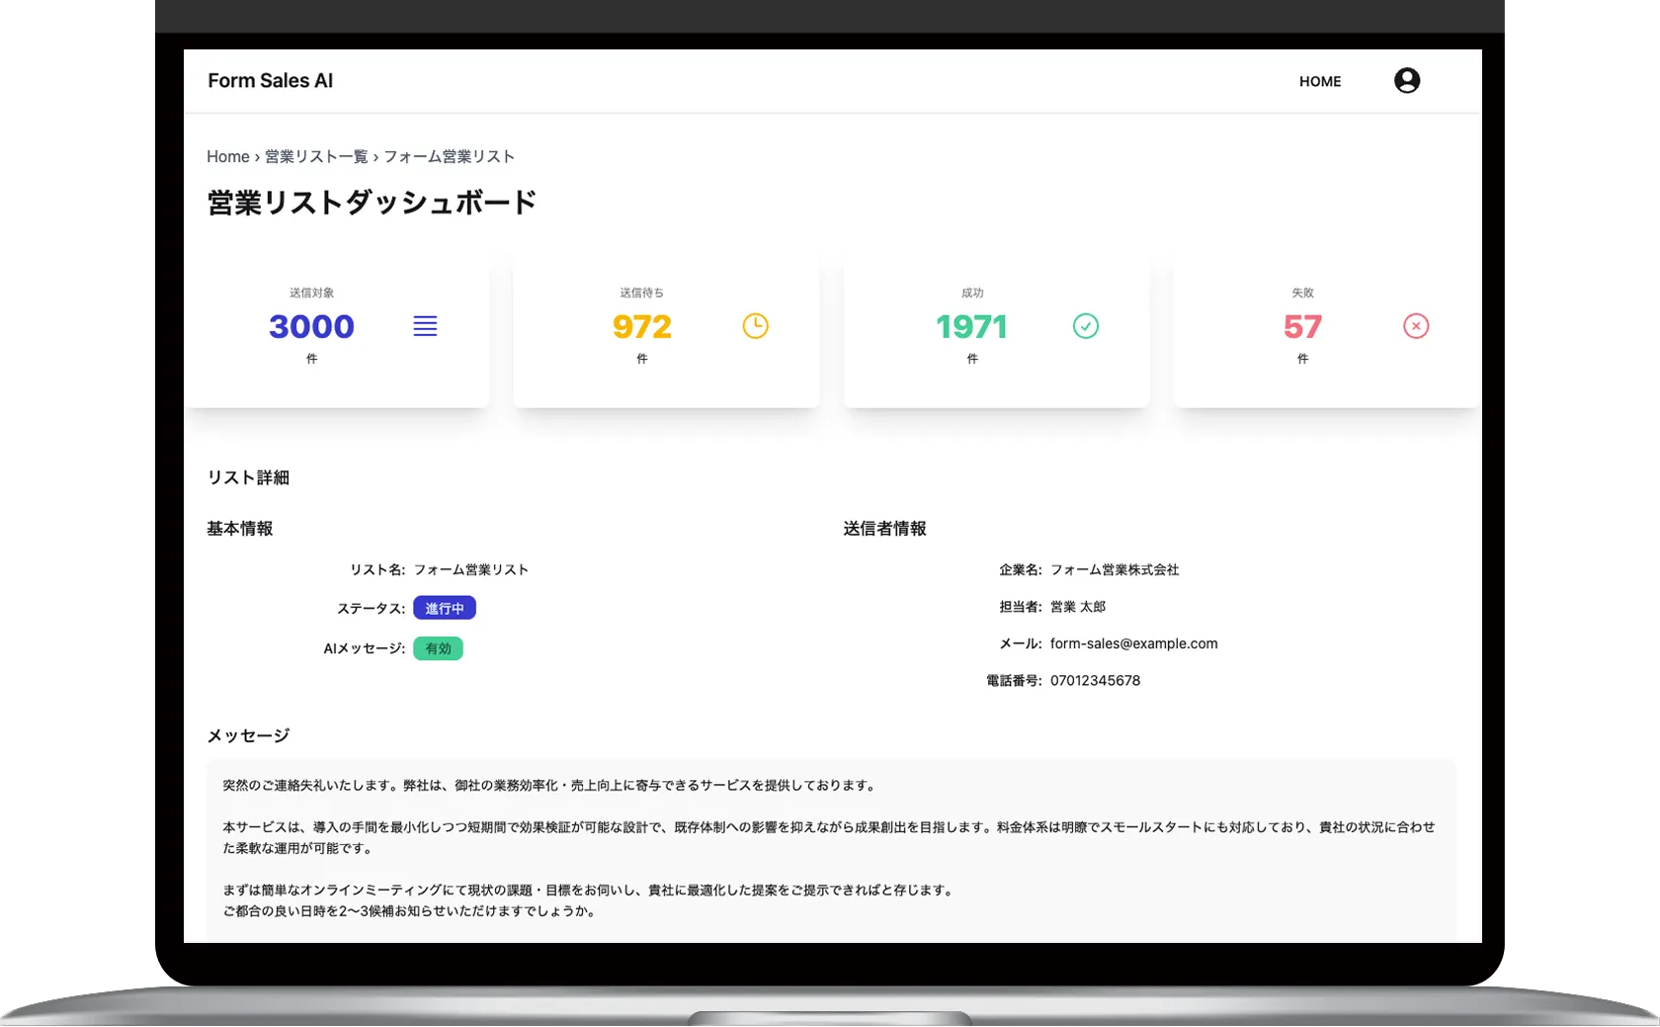Click the 営業リストダッシュボード page heading
Screen dimensions: 1660x1027
[x=372, y=203]
